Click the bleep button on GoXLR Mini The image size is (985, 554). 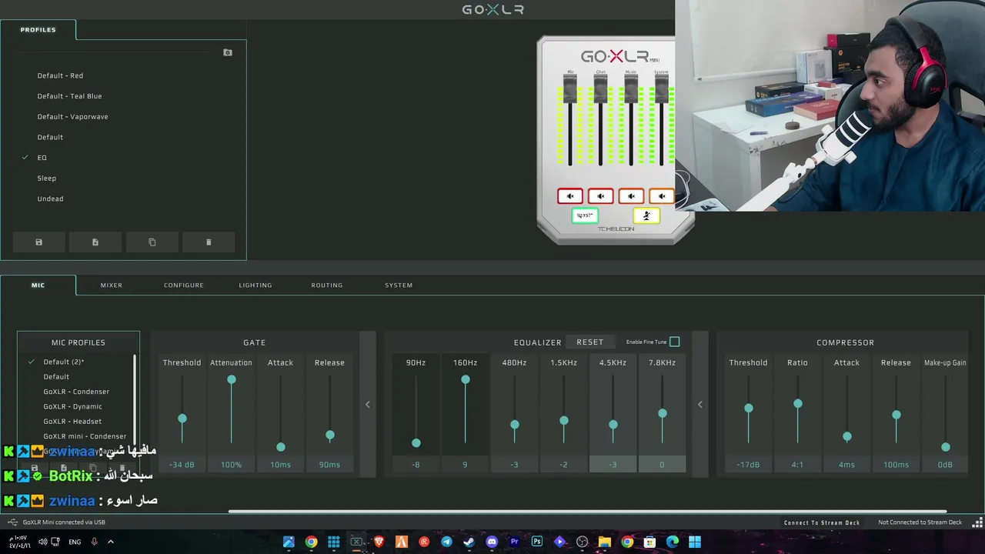click(x=585, y=215)
